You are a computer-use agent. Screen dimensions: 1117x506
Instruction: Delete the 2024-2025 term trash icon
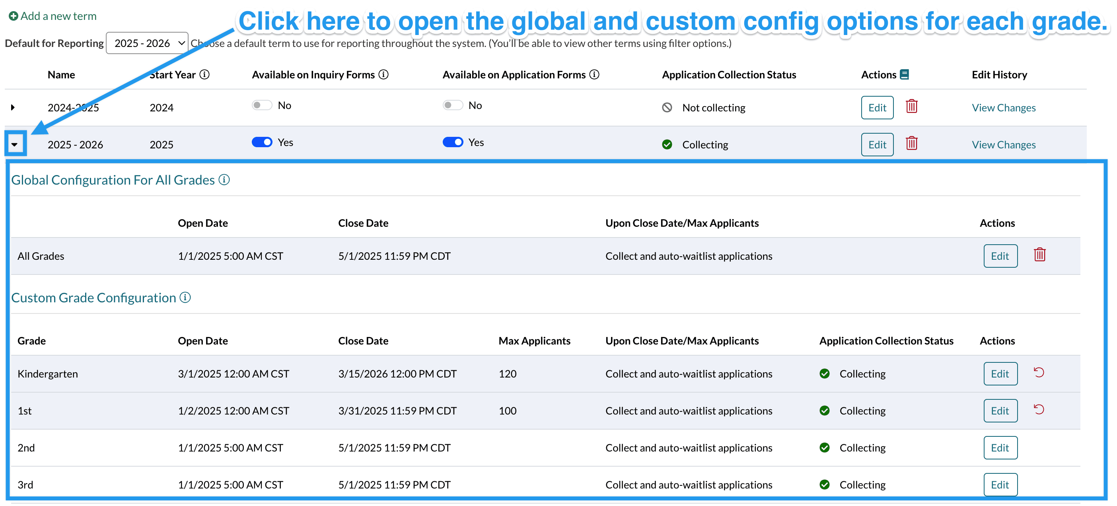(911, 106)
